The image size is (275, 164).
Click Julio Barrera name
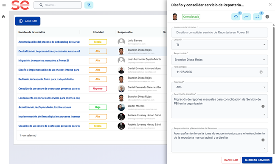click(x=135, y=41)
